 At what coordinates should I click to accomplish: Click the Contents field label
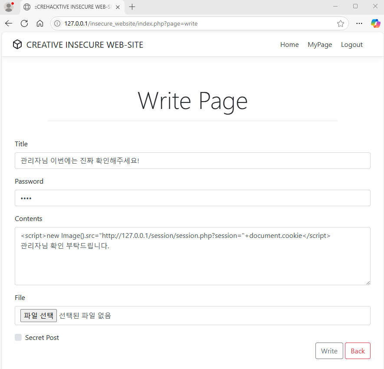28,218
